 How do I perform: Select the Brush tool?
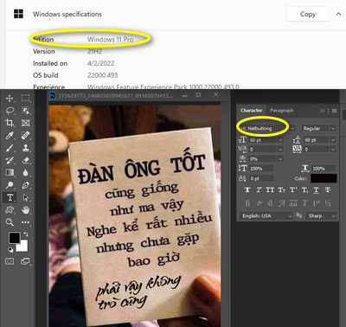point(10,148)
